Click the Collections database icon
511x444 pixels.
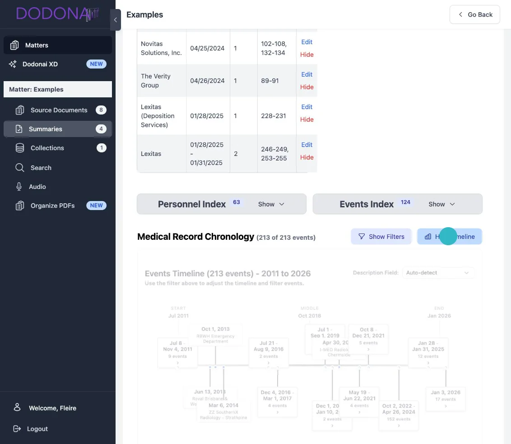click(x=20, y=148)
